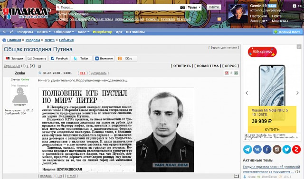This screenshot has height=179, width=304.
Task: Show next AliExpress product
Action: tap(297, 93)
